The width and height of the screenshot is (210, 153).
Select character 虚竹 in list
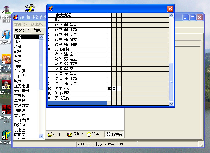[x=26, y=42]
